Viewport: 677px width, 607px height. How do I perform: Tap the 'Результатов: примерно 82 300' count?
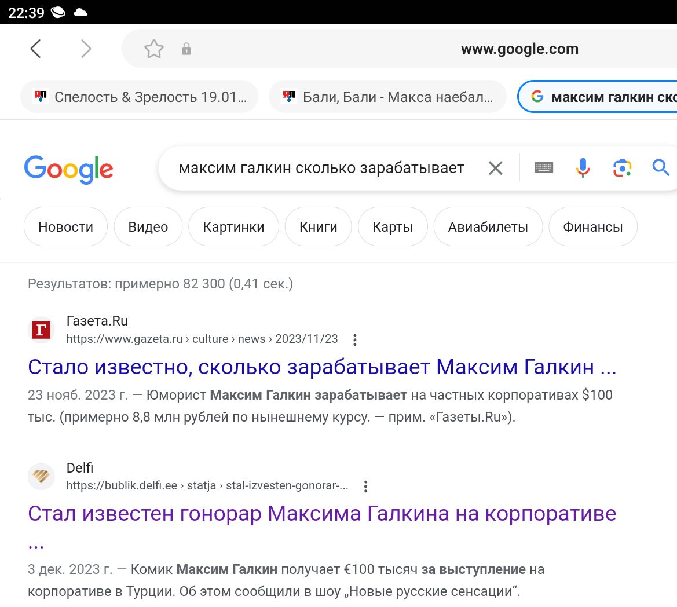[160, 284]
